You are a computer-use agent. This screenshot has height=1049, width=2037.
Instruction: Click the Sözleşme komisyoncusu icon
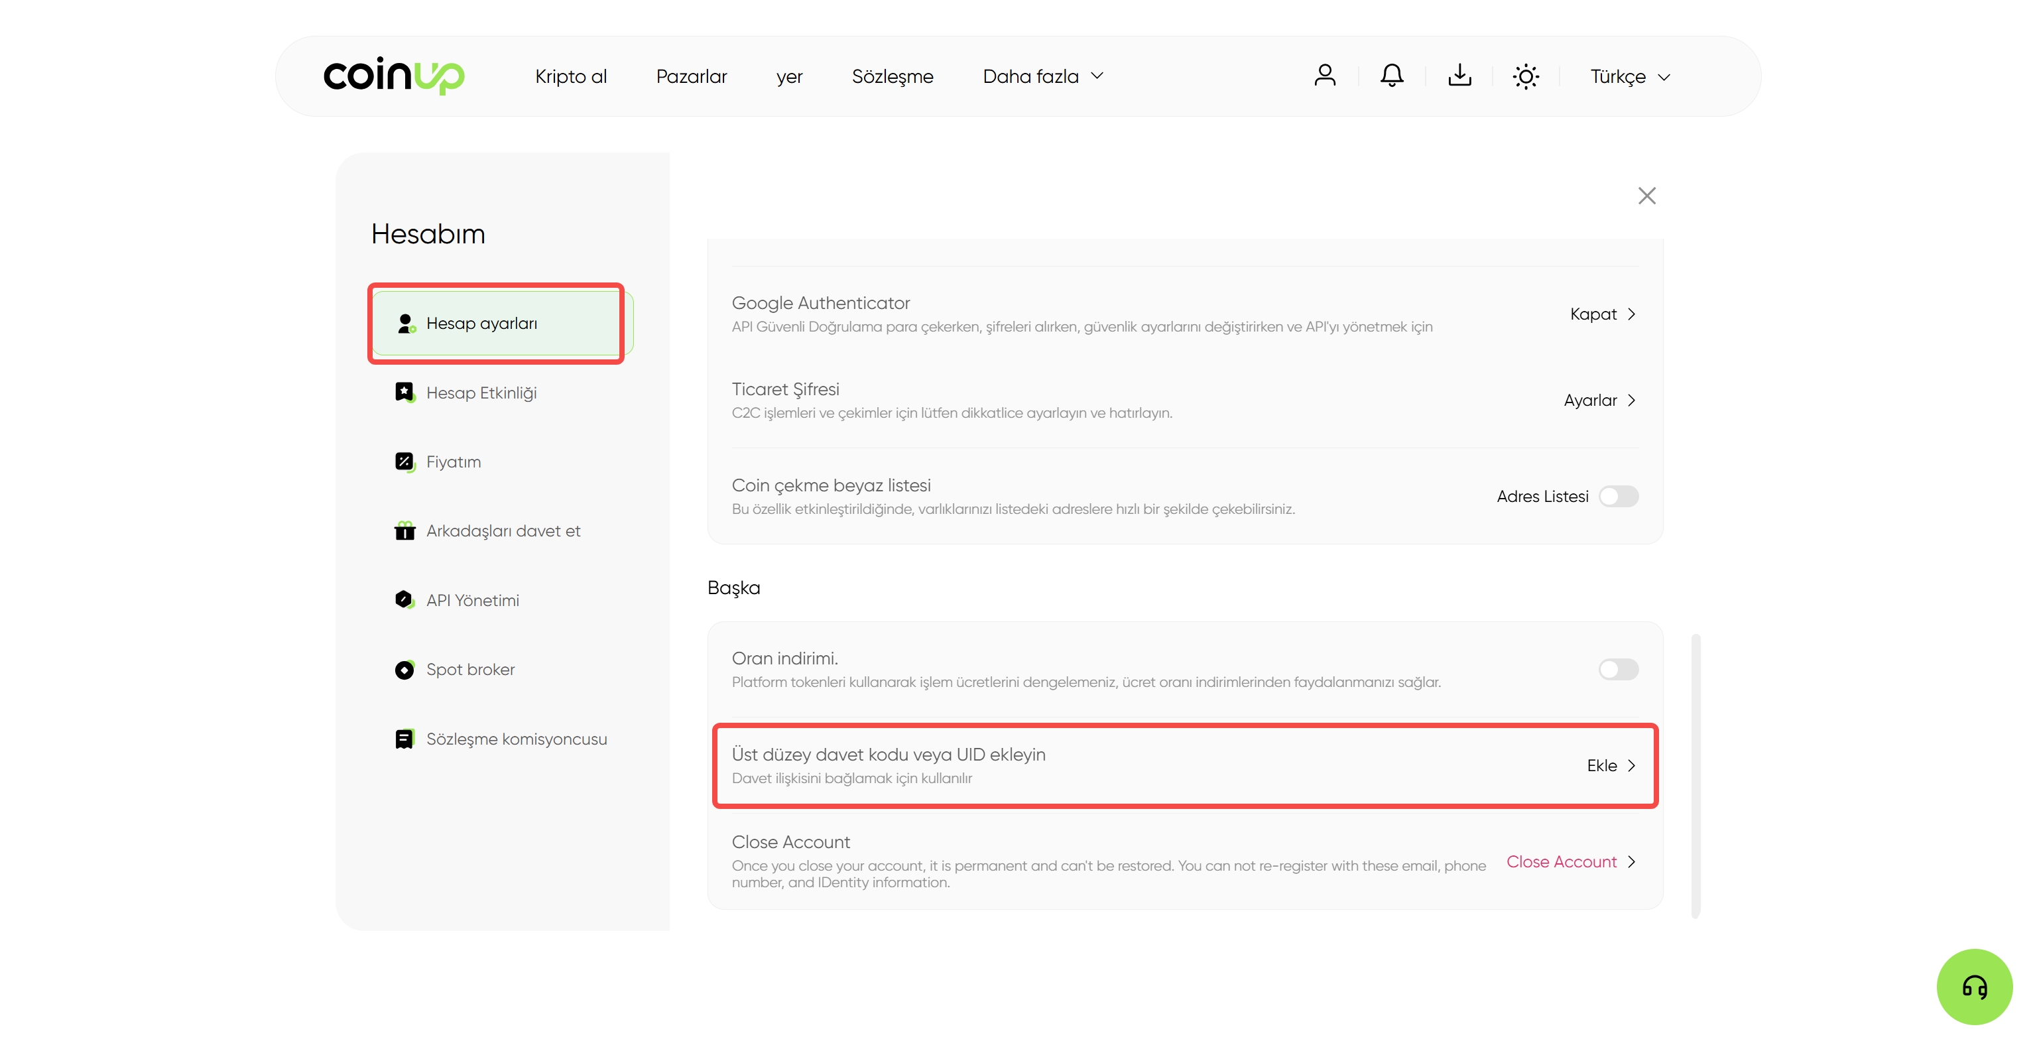click(x=405, y=738)
